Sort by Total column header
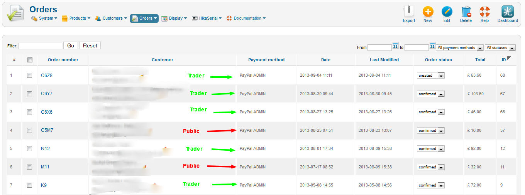The width and height of the screenshot is (525, 195). pyautogui.click(x=480, y=60)
